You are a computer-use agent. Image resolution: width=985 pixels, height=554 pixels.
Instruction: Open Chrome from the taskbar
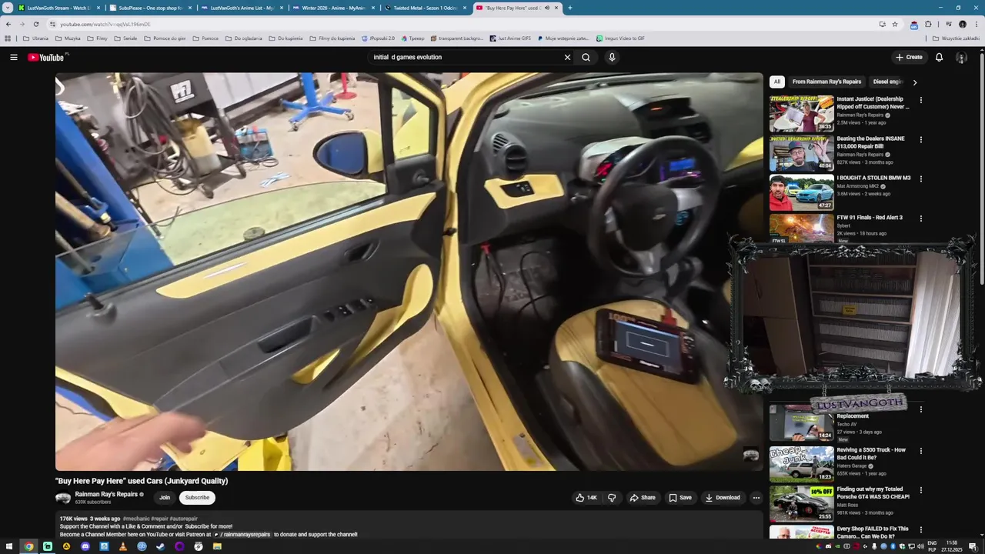tap(28, 546)
